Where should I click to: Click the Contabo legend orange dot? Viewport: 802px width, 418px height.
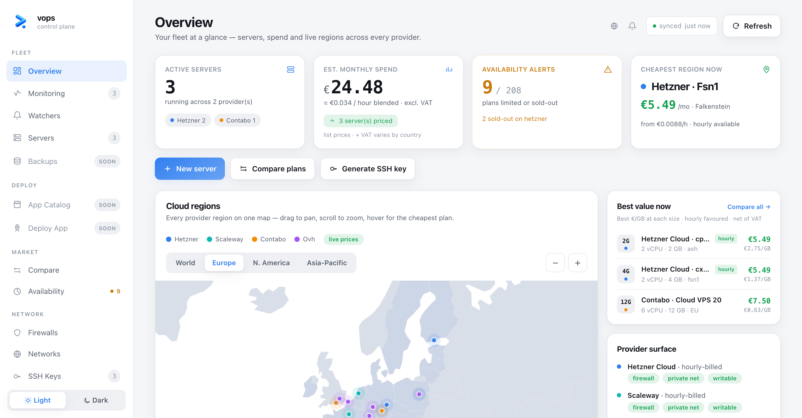point(254,239)
